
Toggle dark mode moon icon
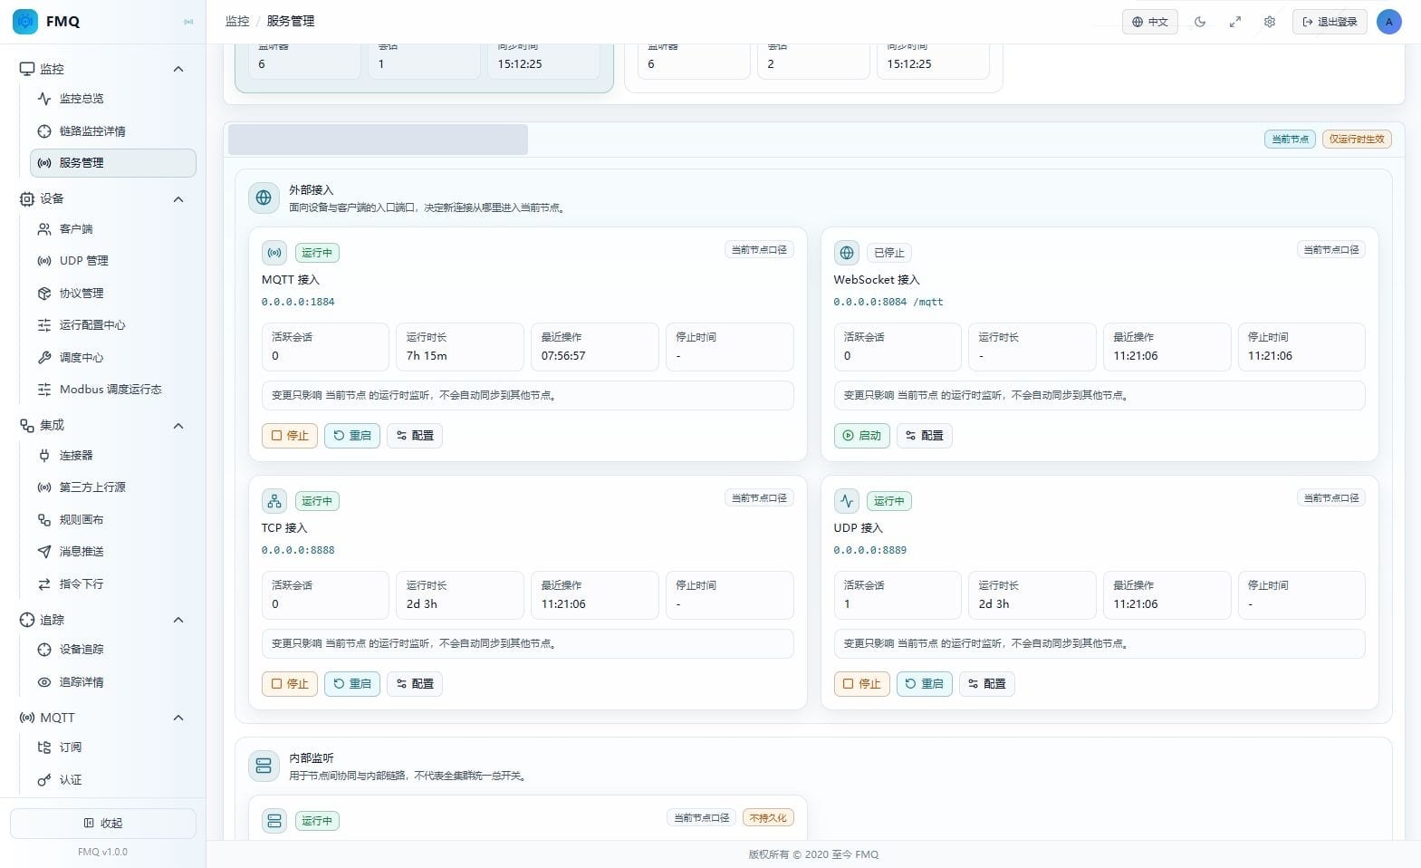[1200, 22]
